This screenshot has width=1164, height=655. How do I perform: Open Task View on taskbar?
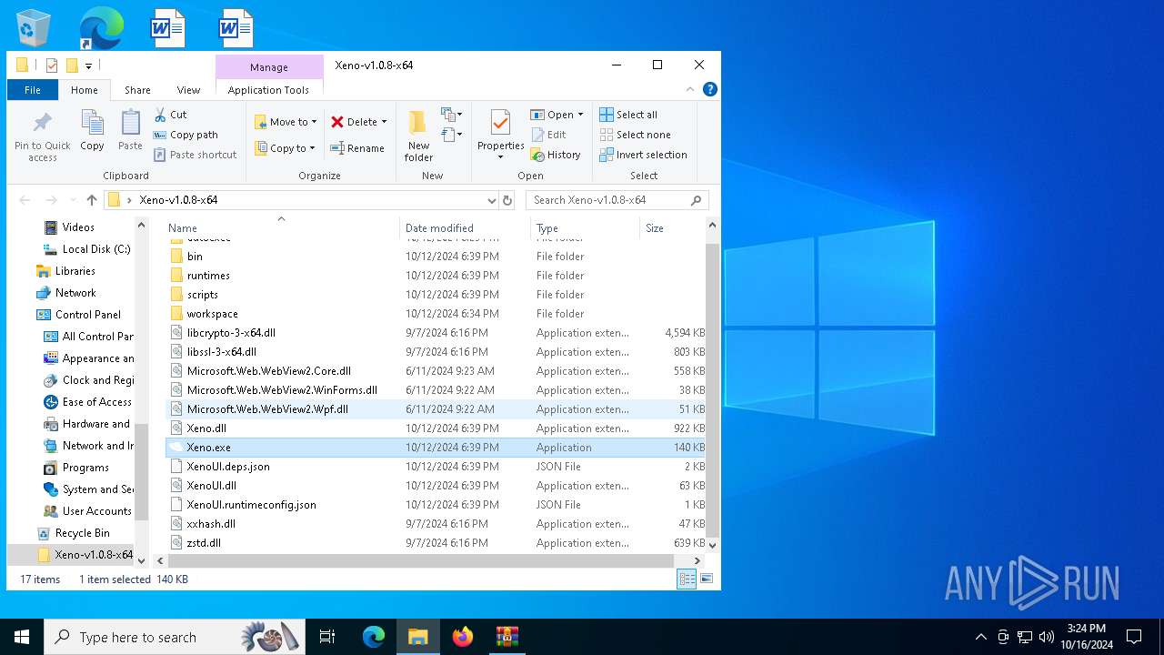[327, 637]
